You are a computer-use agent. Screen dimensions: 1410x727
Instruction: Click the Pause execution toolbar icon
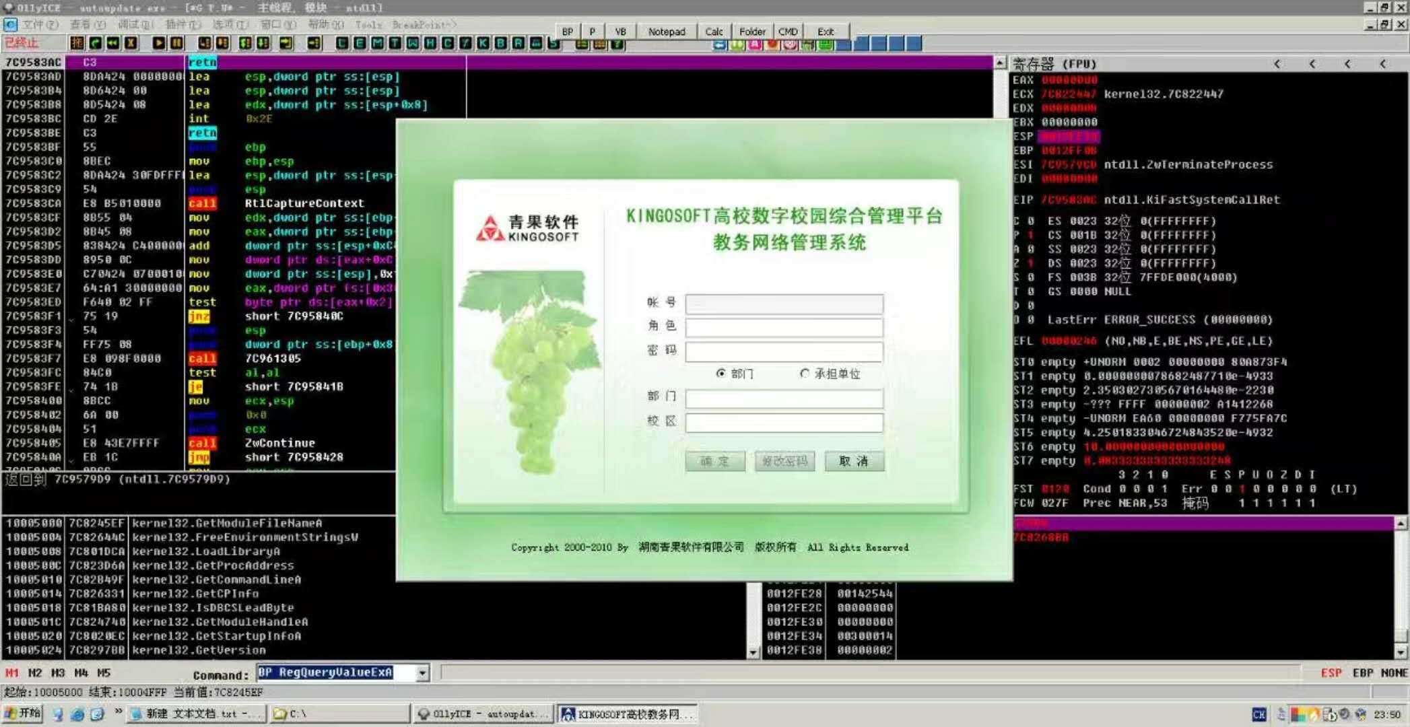pos(176,44)
